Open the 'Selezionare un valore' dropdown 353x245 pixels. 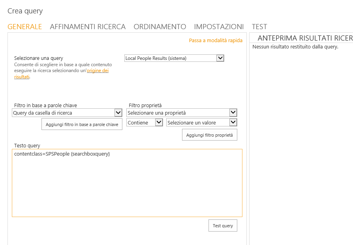[202, 122]
